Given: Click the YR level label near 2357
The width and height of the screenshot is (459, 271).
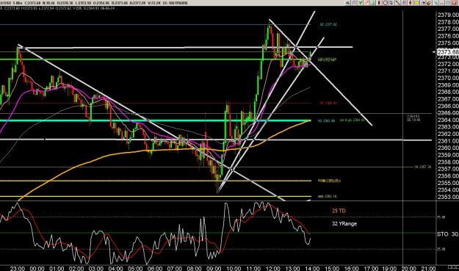Looking at the screenshot, I should pyautogui.click(x=423, y=167).
